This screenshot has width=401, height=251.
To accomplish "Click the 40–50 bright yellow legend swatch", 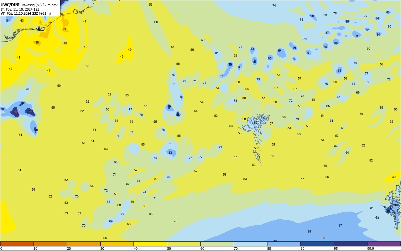I will [150, 244].
